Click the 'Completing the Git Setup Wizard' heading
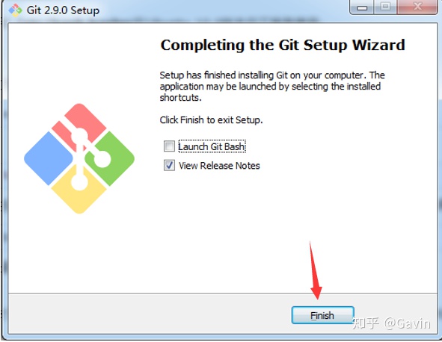 (x=283, y=46)
